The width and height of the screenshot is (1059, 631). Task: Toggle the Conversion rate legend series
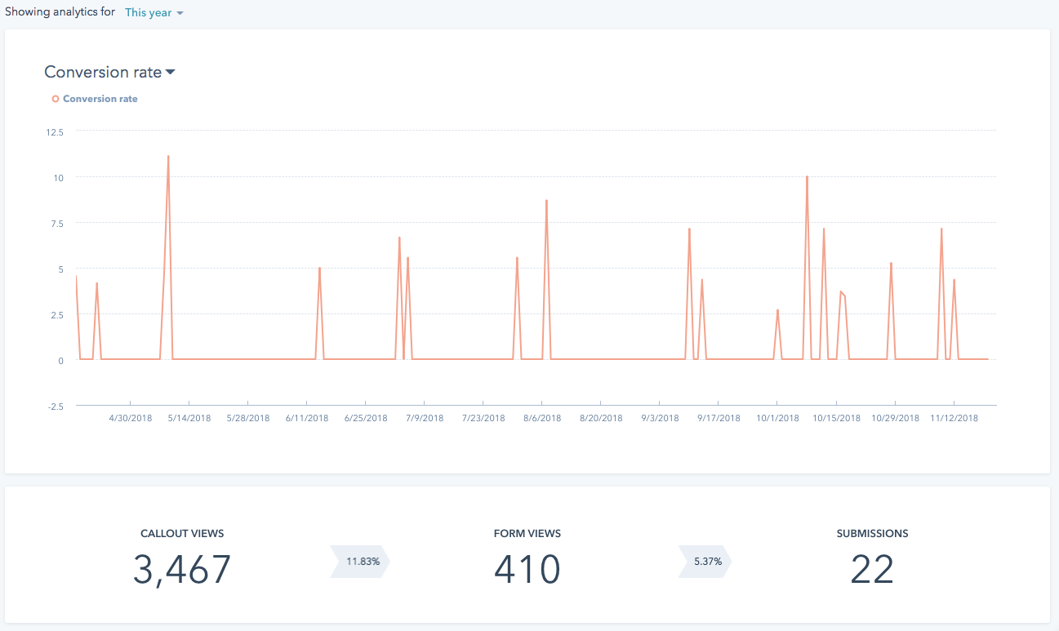[95, 99]
